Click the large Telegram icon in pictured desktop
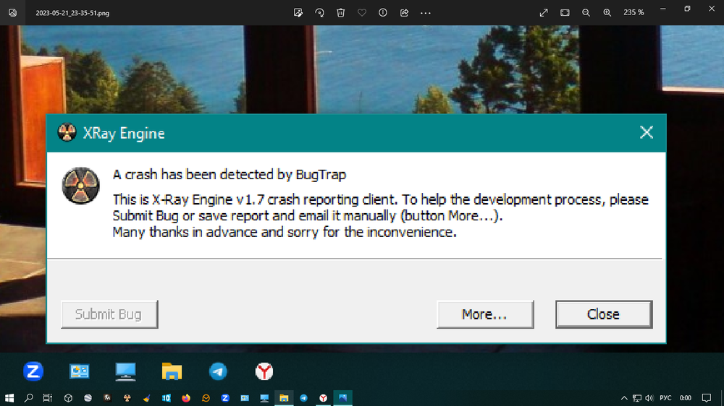 [218, 371]
